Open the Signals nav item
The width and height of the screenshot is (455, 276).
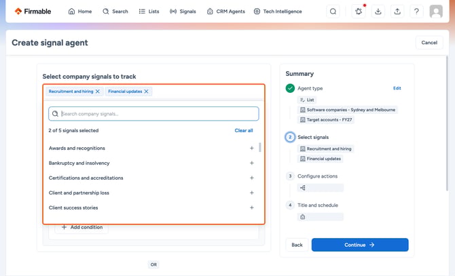point(183,12)
